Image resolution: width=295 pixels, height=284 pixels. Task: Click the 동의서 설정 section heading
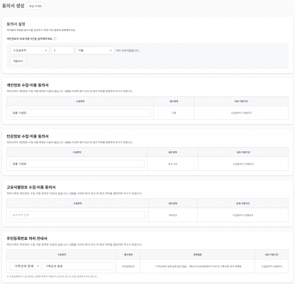coord(16,24)
